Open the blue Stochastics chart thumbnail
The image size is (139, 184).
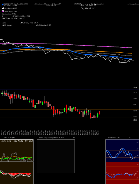point(122,151)
